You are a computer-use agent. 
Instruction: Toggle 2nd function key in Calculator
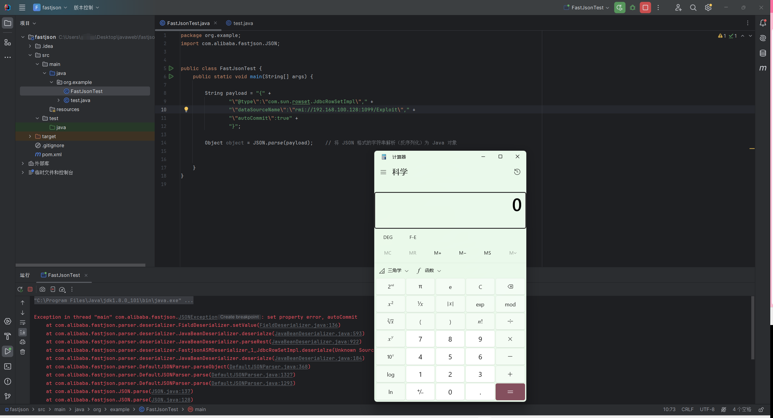coord(391,287)
